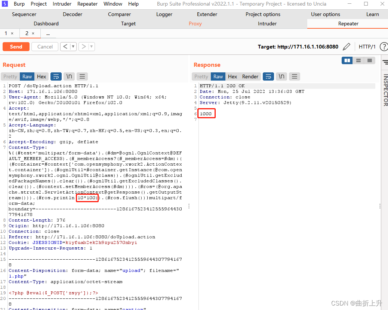Go forward to next request in history
Image resolution: width=388 pixels, height=310 pixels.
click(x=84, y=47)
